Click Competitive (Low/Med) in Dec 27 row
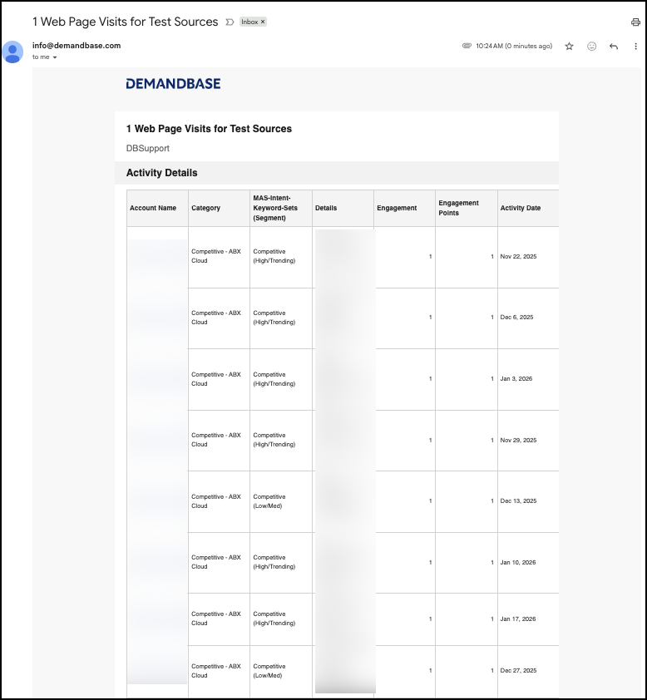This screenshot has height=700, width=647. (x=269, y=671)
